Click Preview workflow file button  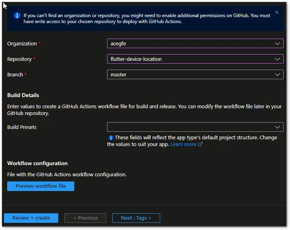[41, 186]
